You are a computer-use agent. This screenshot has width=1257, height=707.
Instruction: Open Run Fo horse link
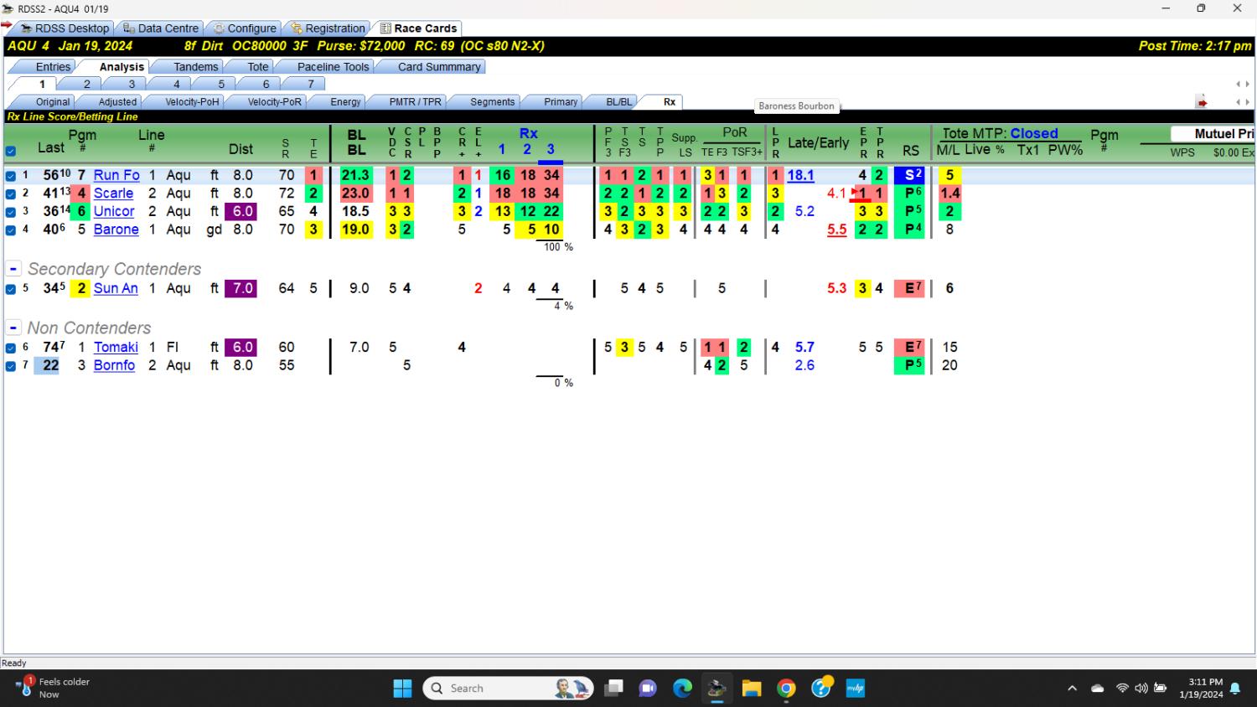116,175
